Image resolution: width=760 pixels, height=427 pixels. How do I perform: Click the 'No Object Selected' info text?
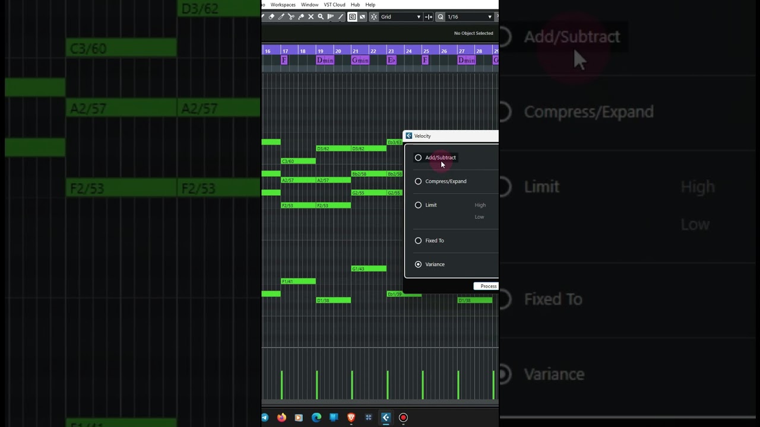(474, 33)
